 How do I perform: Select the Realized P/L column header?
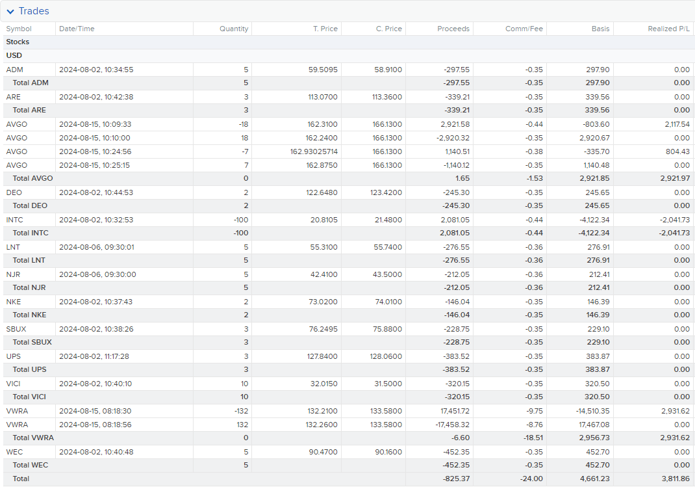click(x=669, y=29)
